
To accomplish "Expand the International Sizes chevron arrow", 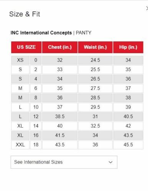I will tap(110, 162).
